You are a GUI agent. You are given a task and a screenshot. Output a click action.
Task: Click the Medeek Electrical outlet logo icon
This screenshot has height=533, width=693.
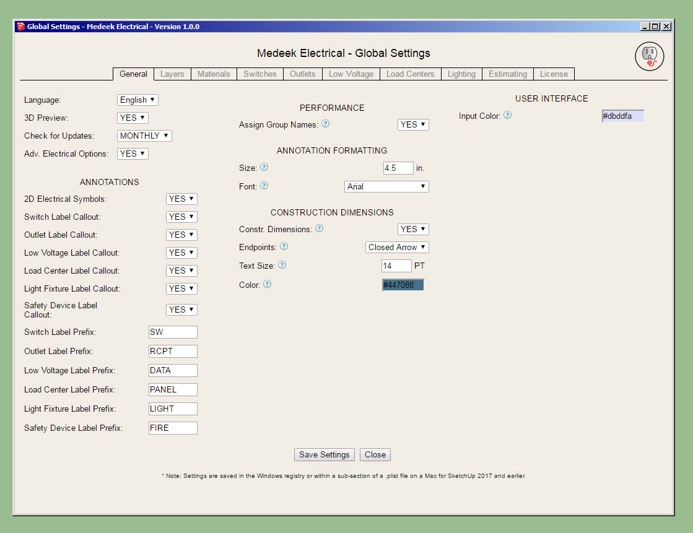(x=649, y=56)
